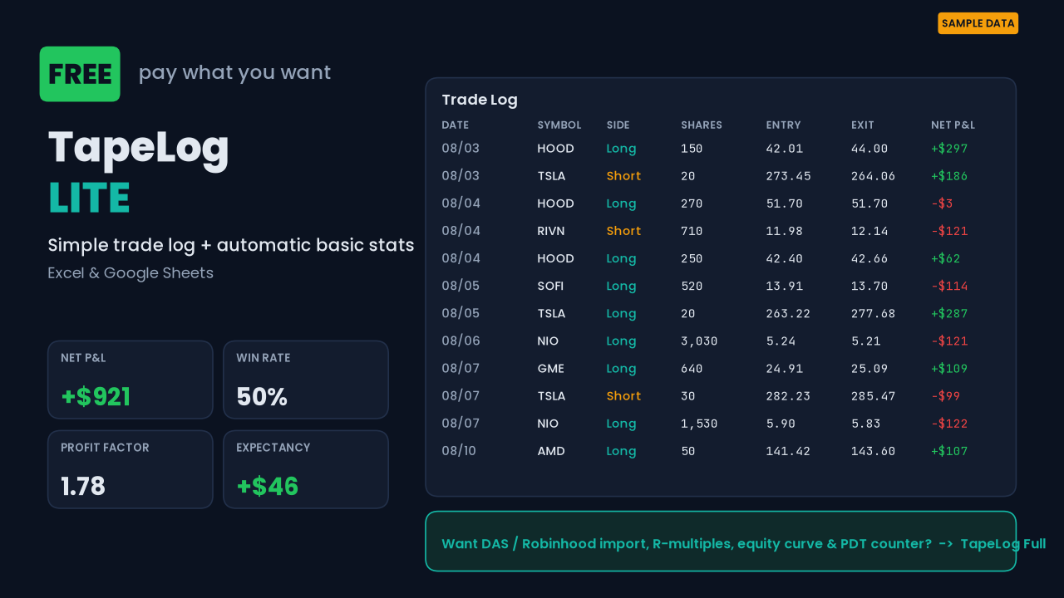Click the ENTRY column header
1064x598 pixels.
click(783, 125)
